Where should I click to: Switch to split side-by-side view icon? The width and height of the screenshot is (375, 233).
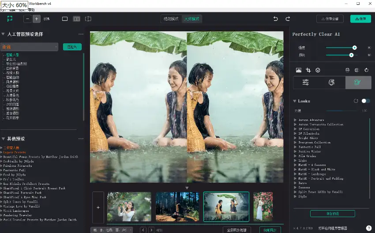77,19
